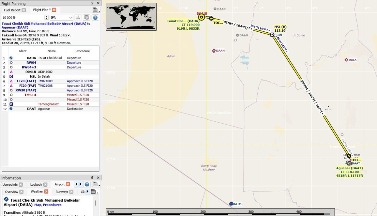Close the Runways sub-tab
Screen dimensions: 377x216
pyautogui.click(x=71, y=192)
